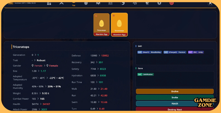
Task: Click the Skill section header
Action: [140, 46]
